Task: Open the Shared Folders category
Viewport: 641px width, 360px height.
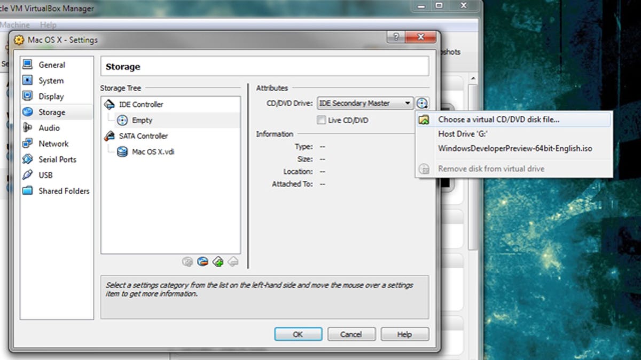Action: [64, 191]
